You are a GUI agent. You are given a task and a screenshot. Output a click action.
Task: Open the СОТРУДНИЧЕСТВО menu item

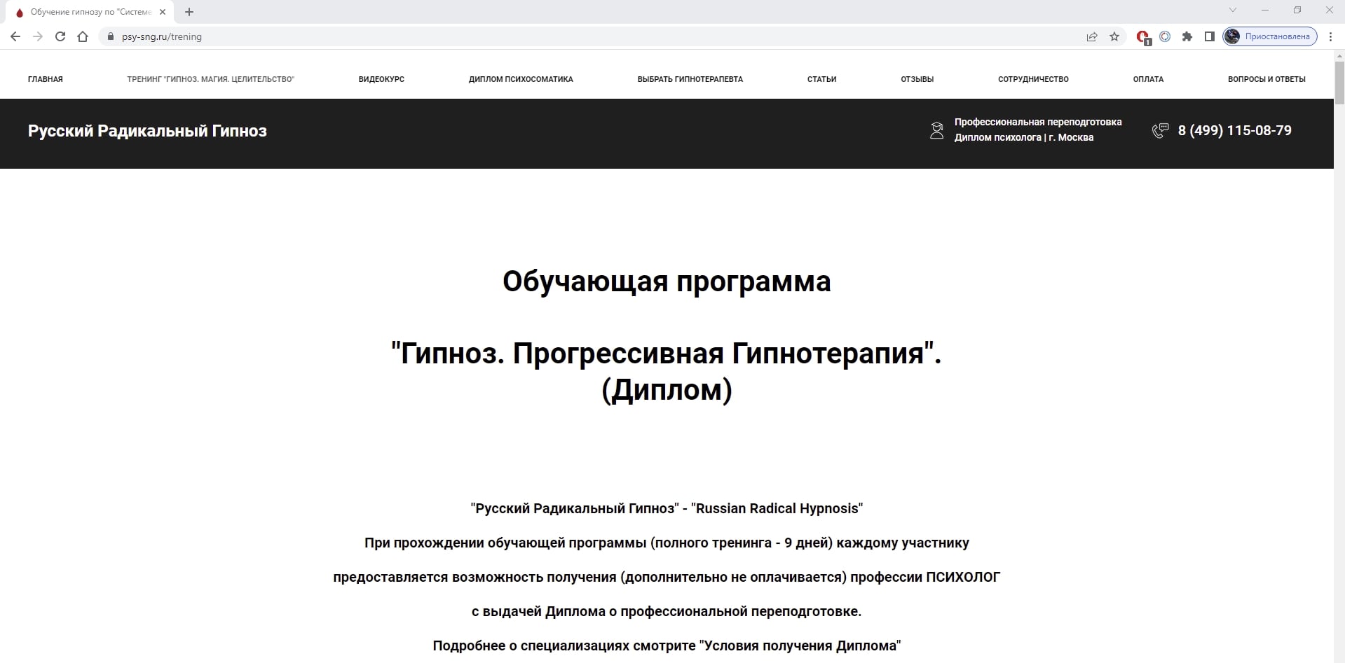coord(1034,79)
